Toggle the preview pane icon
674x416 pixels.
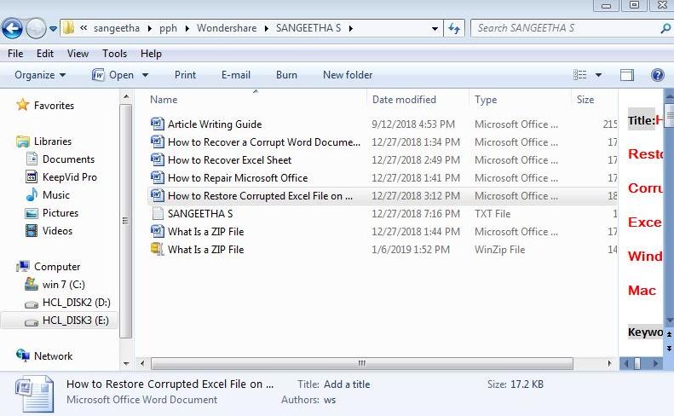[x=627, y=75]
